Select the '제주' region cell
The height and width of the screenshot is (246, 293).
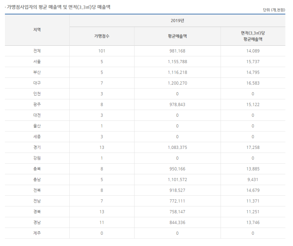coord(37,233)
